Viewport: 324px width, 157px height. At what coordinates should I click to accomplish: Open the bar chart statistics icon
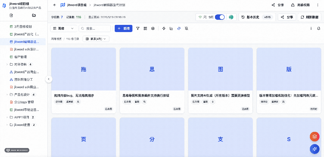(x=171, y=28)
